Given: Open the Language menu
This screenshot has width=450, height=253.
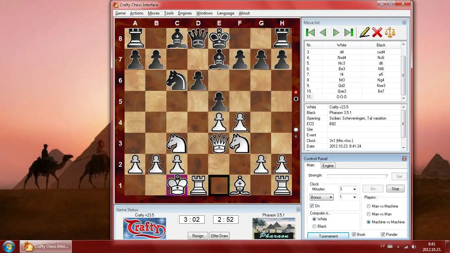Looking at the screenshot, I should pyautogui.click(x=226, y=13).
